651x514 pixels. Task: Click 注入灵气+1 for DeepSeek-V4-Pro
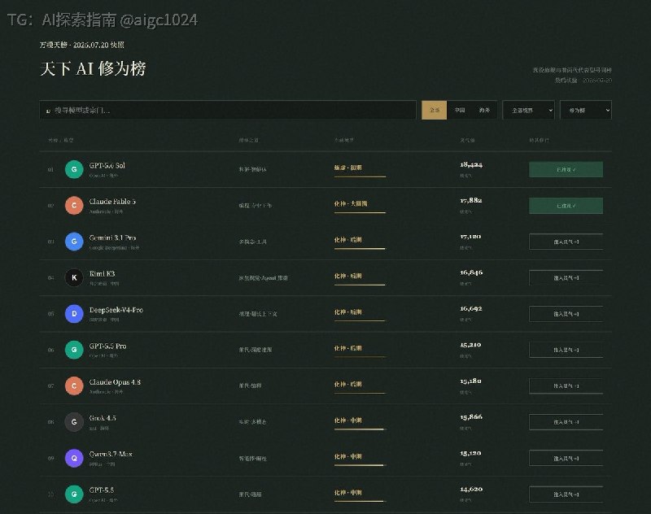coord(566,314)
